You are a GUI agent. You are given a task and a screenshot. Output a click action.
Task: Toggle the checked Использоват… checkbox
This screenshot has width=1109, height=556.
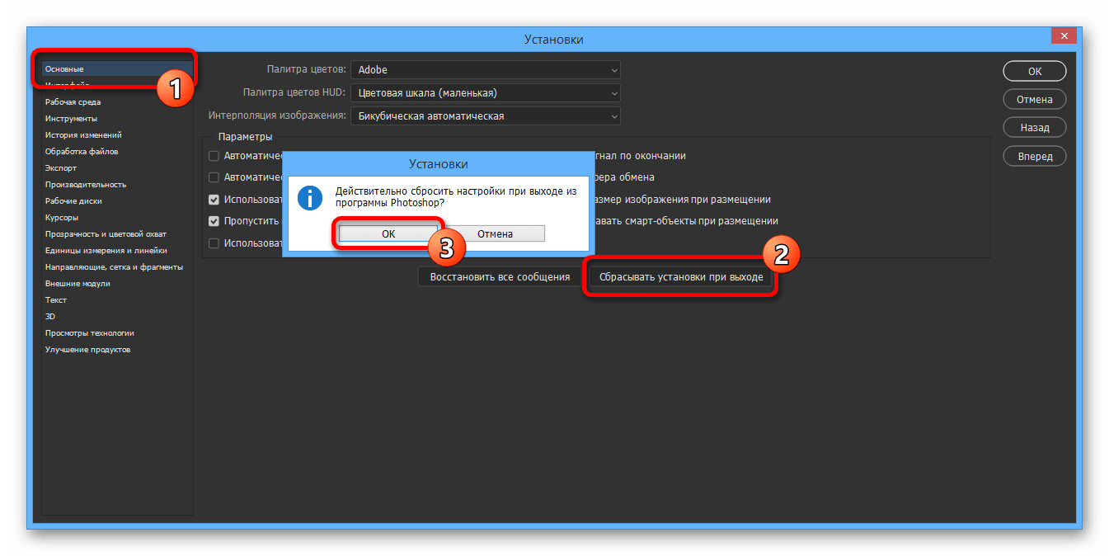[x=214, y=200]
